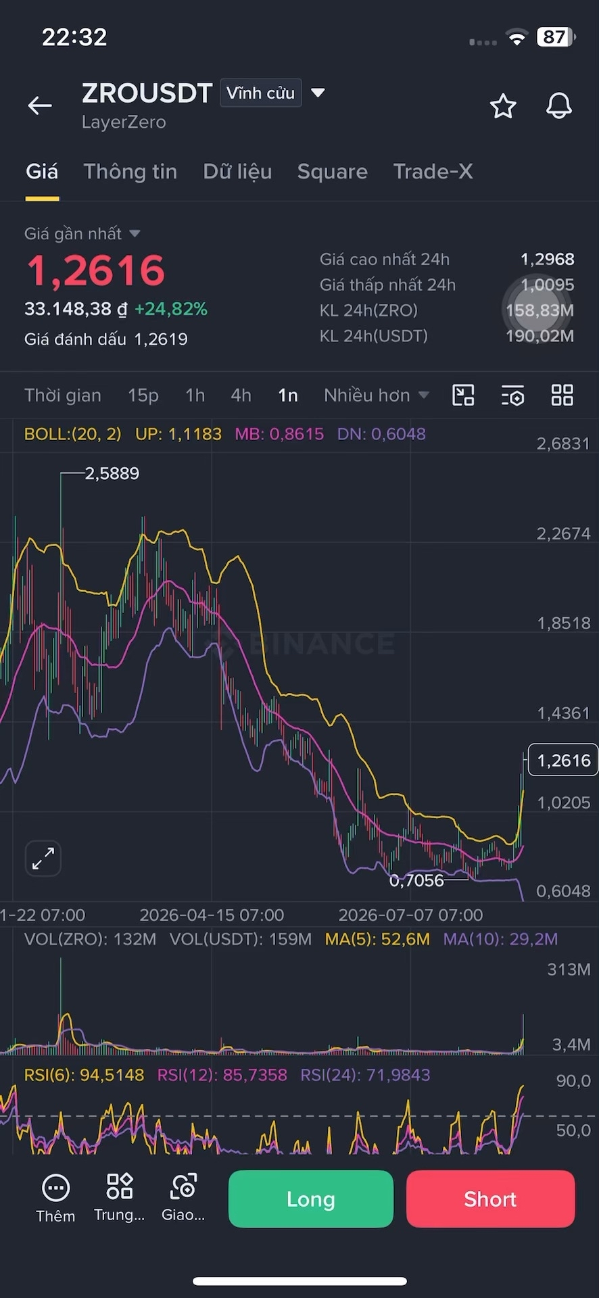Tap the iOS home indicator bar

tap(299, 1280)
